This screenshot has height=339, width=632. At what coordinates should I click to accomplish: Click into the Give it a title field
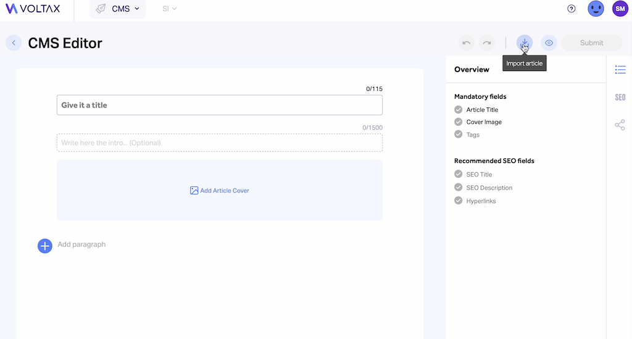click(x=220, y=105)
